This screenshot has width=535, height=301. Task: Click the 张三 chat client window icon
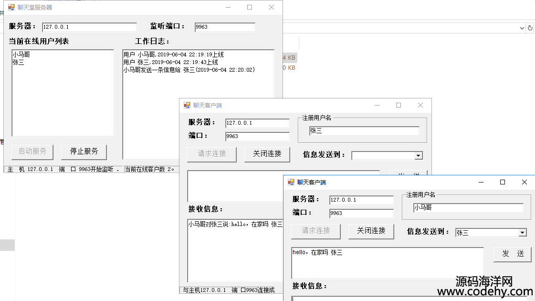pos(187,106)
